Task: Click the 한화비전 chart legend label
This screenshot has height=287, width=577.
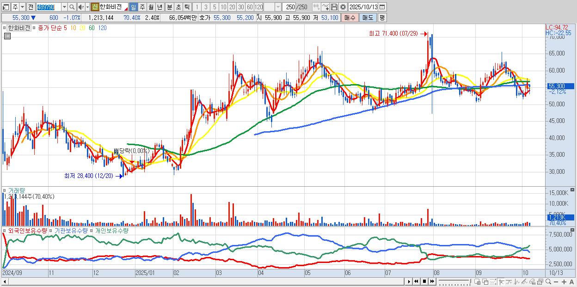Action: pos(18,28)
